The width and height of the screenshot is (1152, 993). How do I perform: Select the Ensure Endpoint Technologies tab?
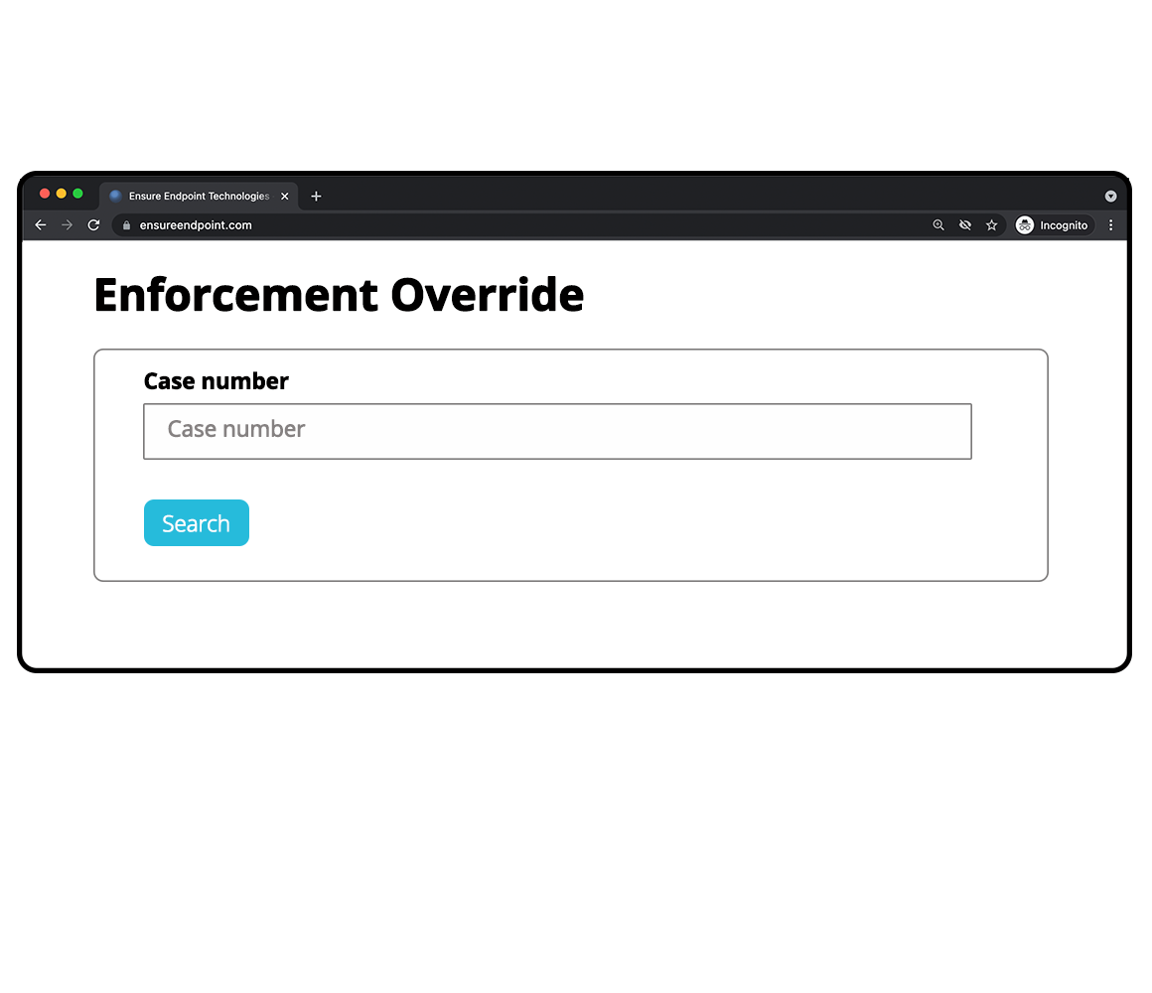[199, 196]
